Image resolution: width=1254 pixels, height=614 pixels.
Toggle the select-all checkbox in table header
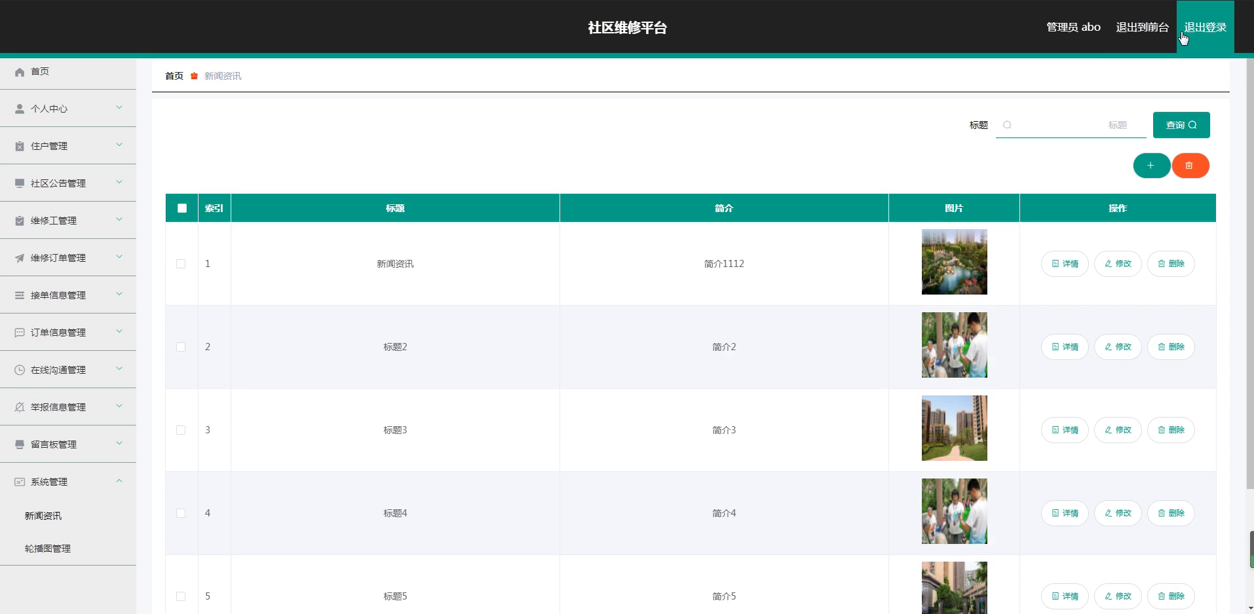[182, 208]
